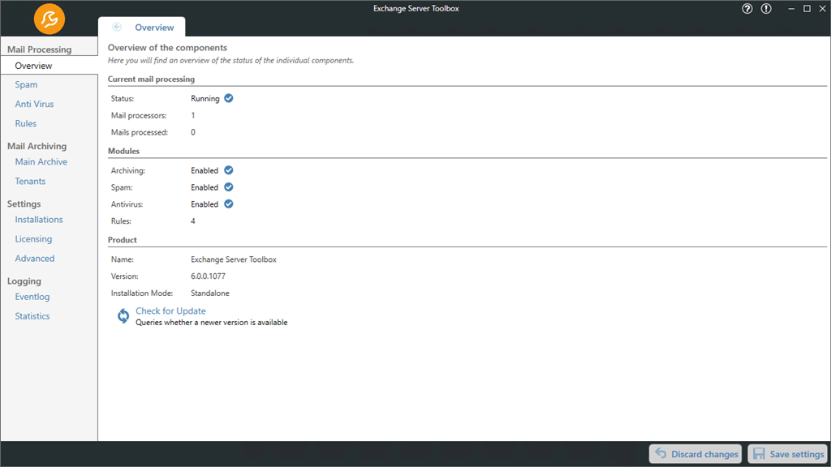Viewport: 831px width, 467px height.
Task: Click the orange wrench application logo
Action: (x=50, y=19)
